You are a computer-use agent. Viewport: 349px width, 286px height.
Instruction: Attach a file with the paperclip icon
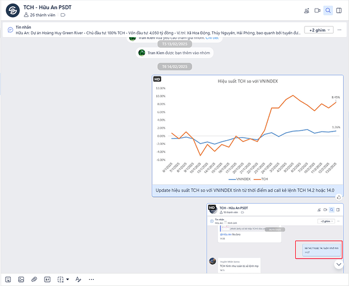tap(34, 279)
